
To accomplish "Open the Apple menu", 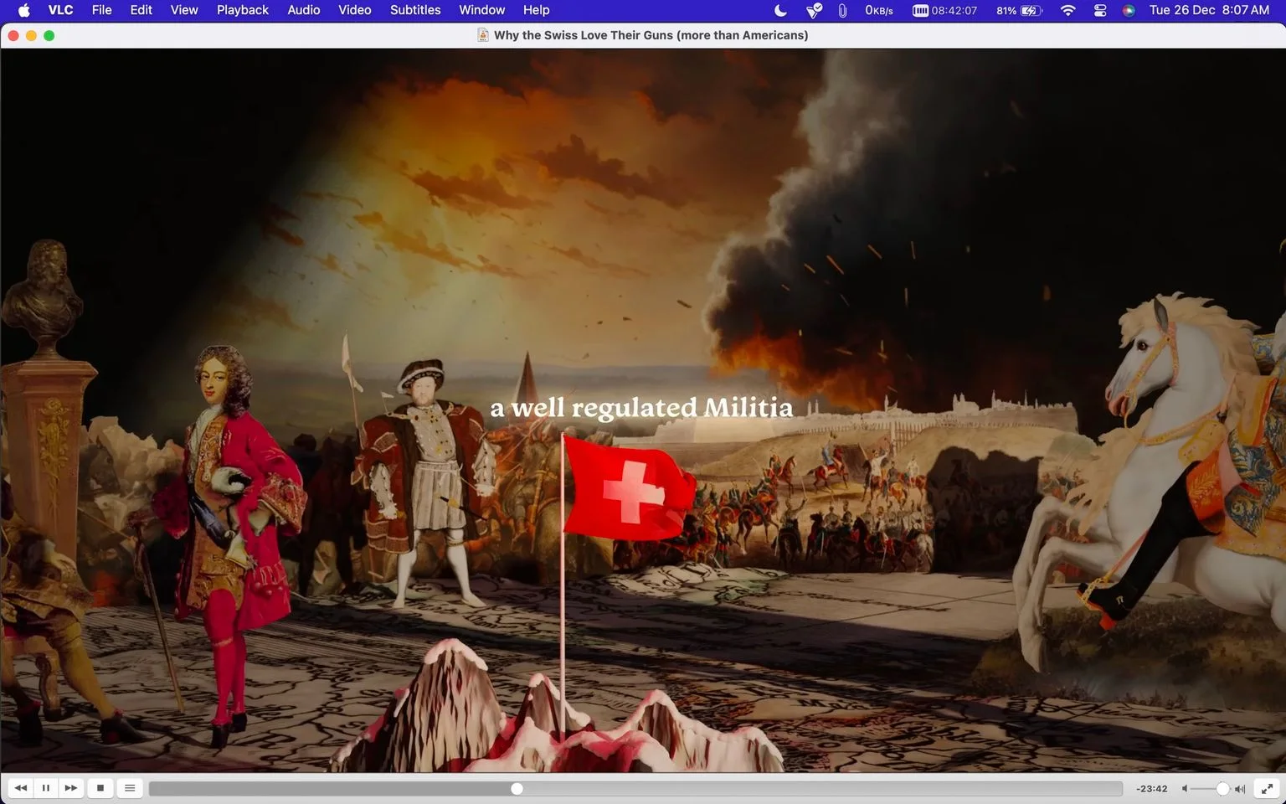I will (23, 10).
